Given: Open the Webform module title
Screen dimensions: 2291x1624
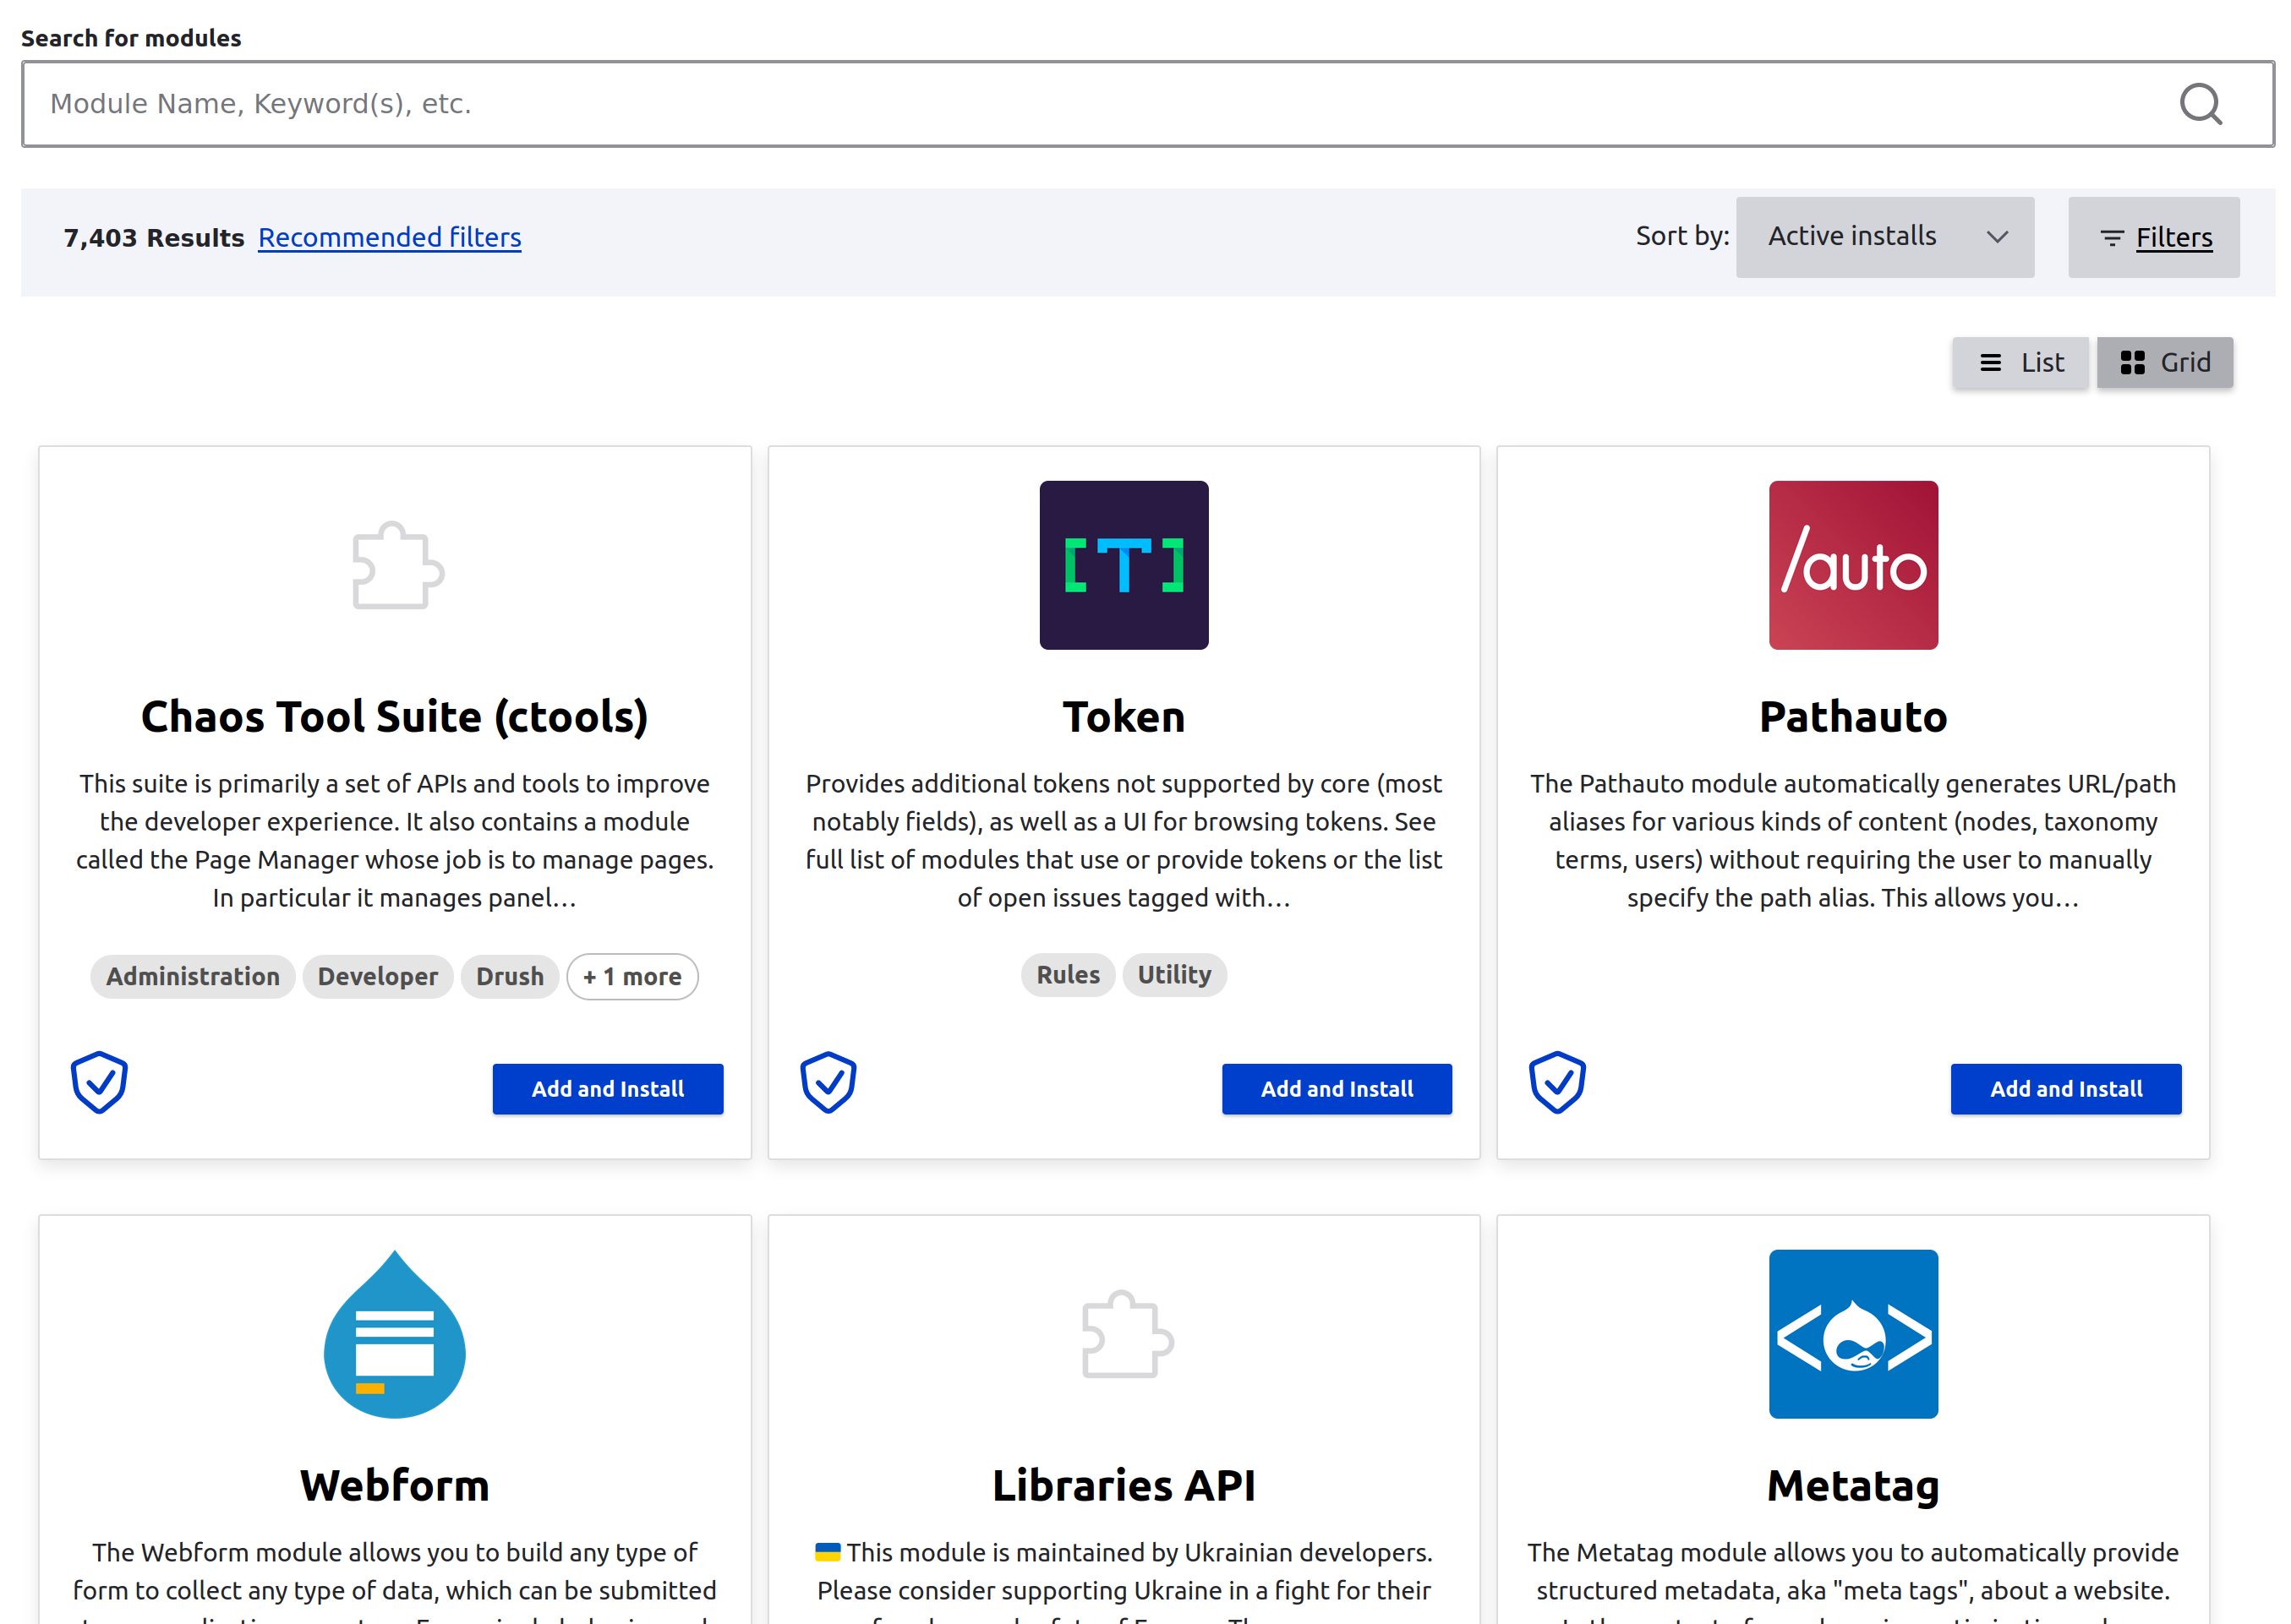Looking at the screenshot, I should (394, 1485).
